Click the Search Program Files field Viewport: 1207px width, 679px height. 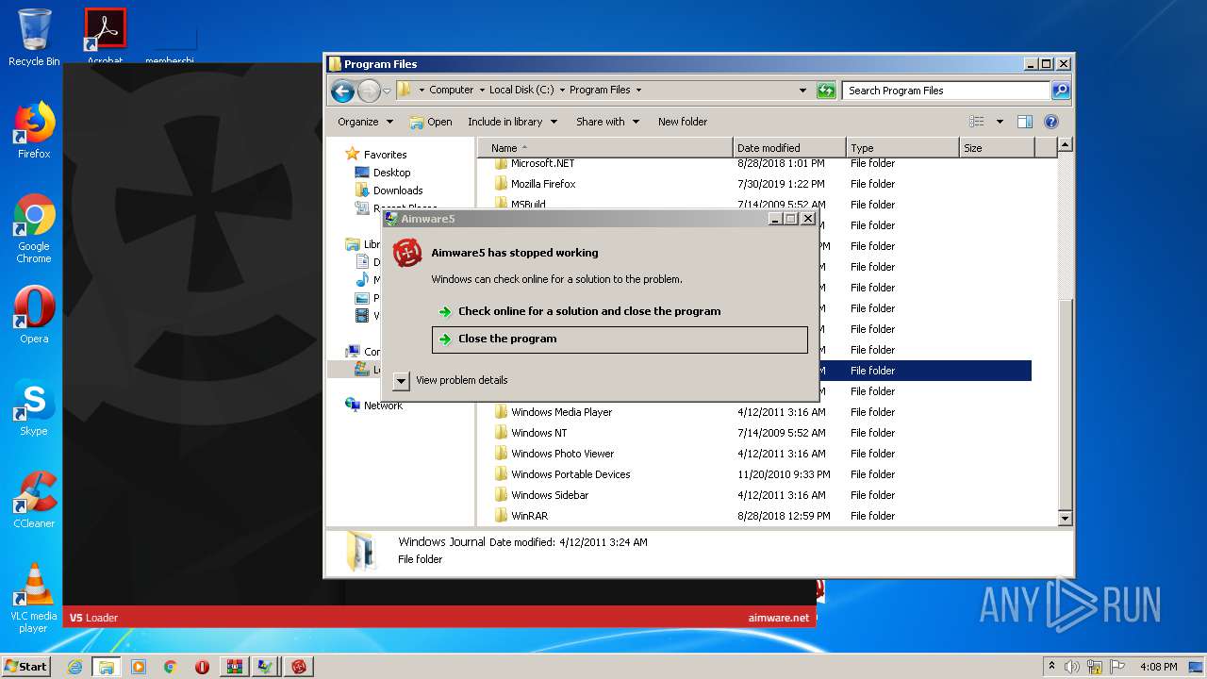(945, 91)
